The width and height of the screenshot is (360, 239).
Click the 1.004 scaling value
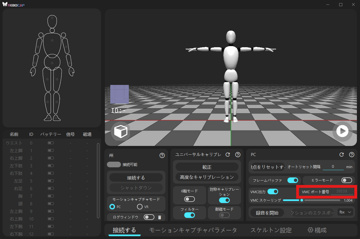pyautogui.click(x=348, y=200)
